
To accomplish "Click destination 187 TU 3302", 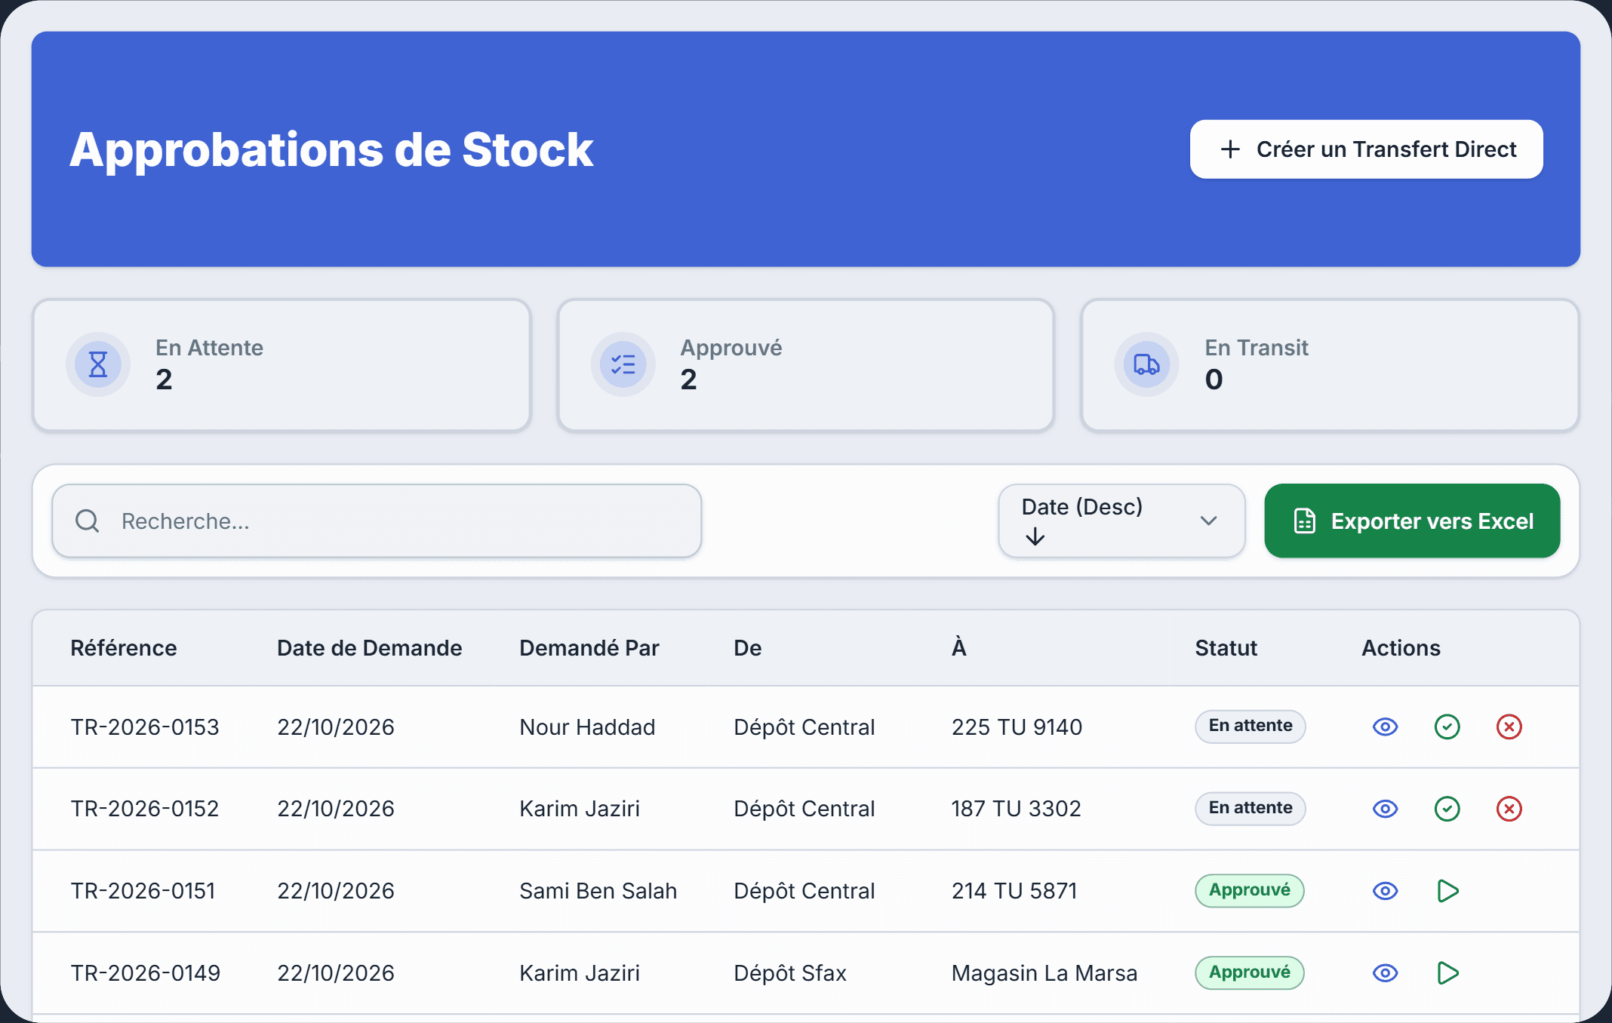I will pos(1016,809).
